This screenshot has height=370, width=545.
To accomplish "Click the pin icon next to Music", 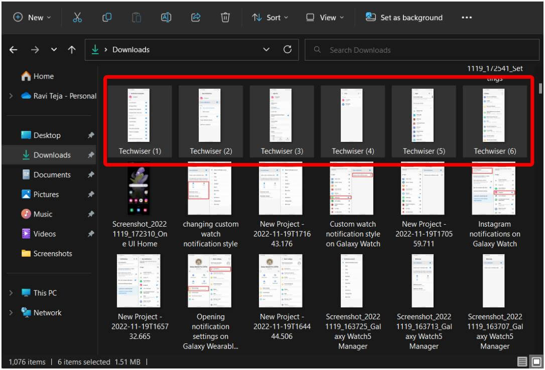I will 91,214.
